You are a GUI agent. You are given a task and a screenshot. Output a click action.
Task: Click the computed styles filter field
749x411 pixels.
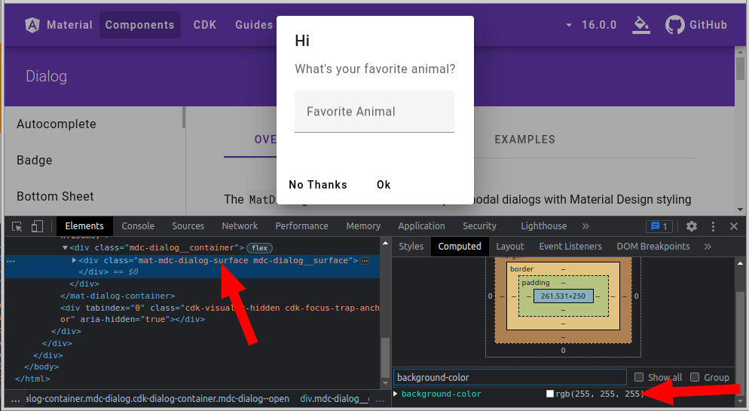tap(509, 378)
